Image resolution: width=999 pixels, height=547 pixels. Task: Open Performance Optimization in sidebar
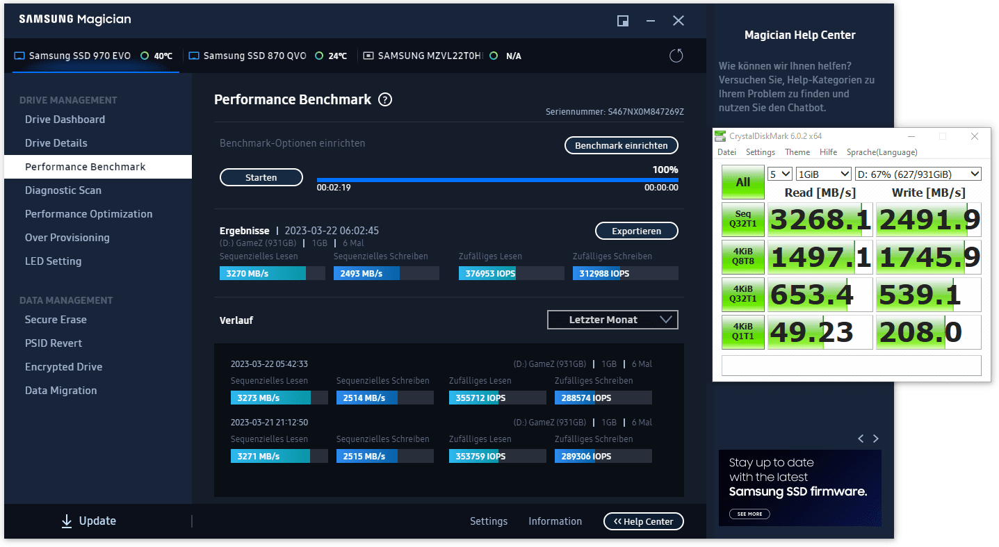click(89, 214)
